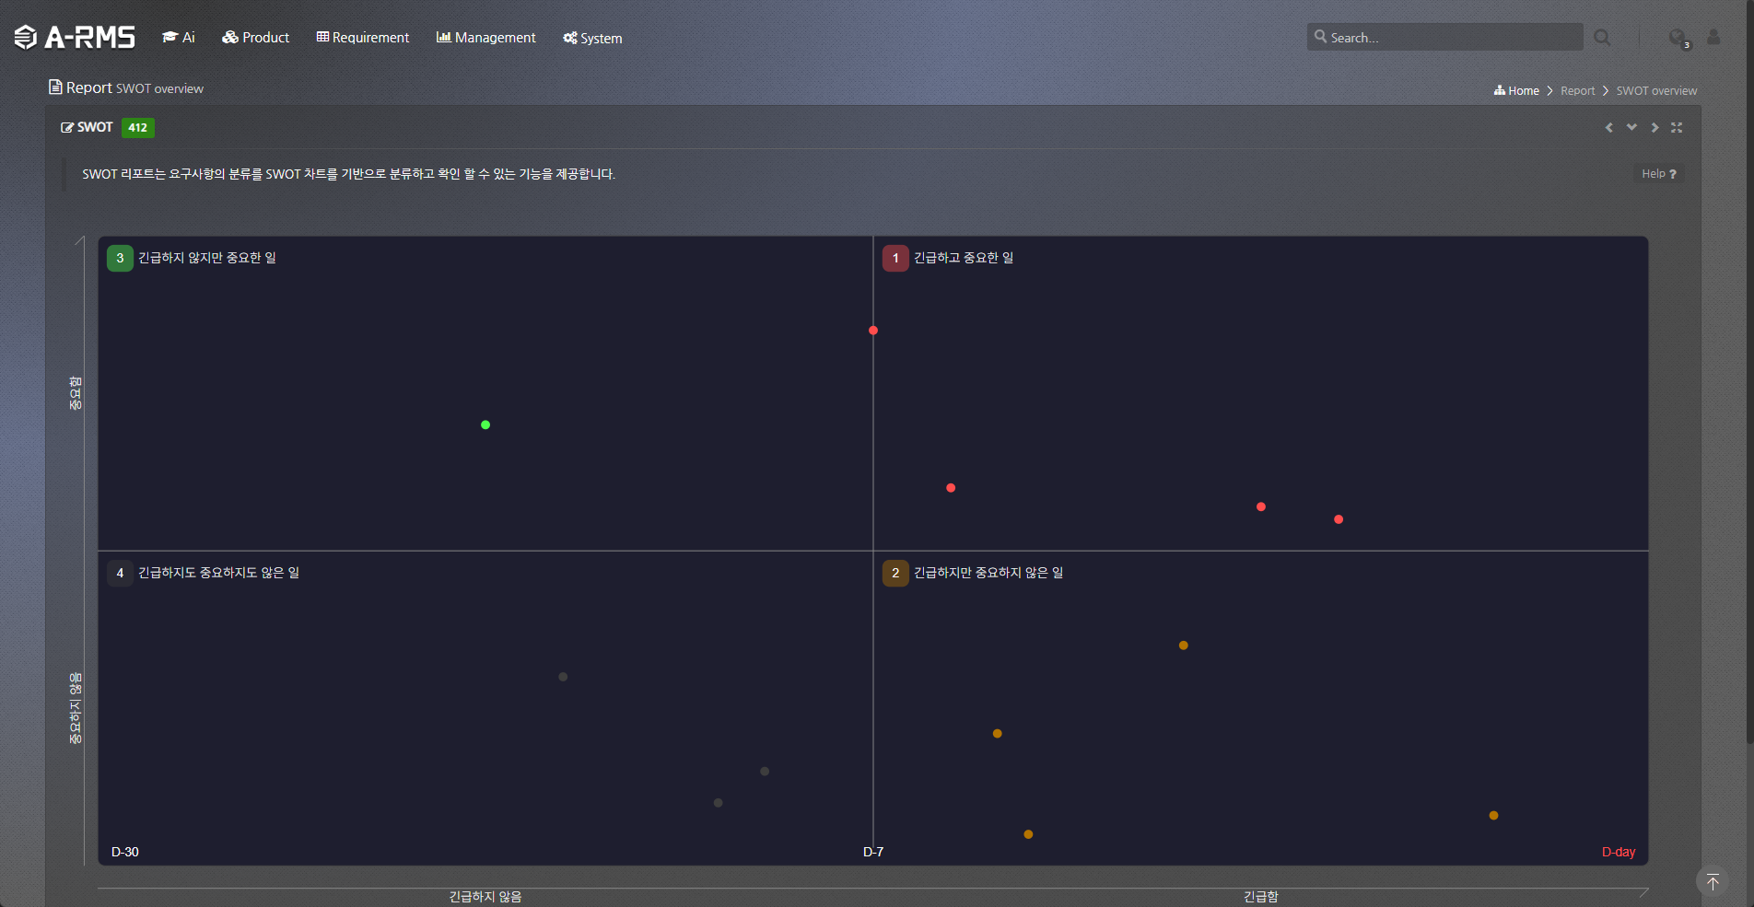Click the Help button
This screenshot has width=1754, height=907.
tap(1658, 174)
